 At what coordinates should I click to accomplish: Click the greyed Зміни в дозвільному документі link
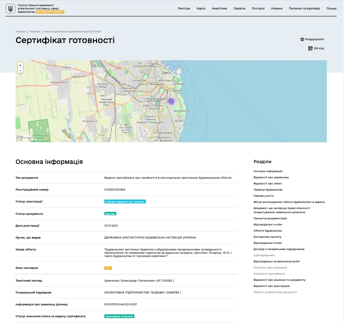coord(275,292)
